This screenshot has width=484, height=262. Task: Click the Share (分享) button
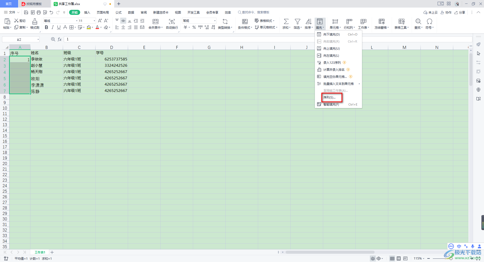pyautogui.click(x=460, y=12)
